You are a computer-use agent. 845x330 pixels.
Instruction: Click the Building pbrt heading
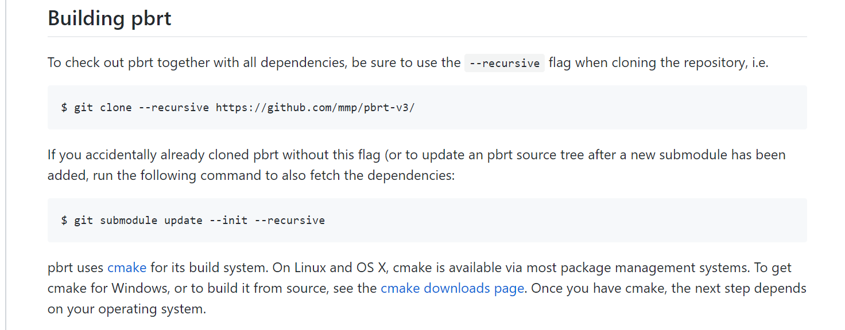coord(110,18)
